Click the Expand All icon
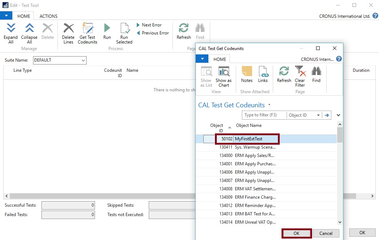379x240 pixels. [11, 29]
